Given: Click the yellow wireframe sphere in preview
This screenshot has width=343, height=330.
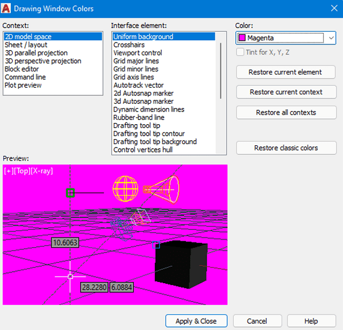Looking at the screenshot, I should pyautogui.click(x=125, y=188).
